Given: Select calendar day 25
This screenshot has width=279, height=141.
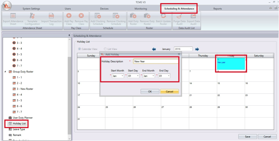Looking at the screenshot, I should tap(119, 111).
